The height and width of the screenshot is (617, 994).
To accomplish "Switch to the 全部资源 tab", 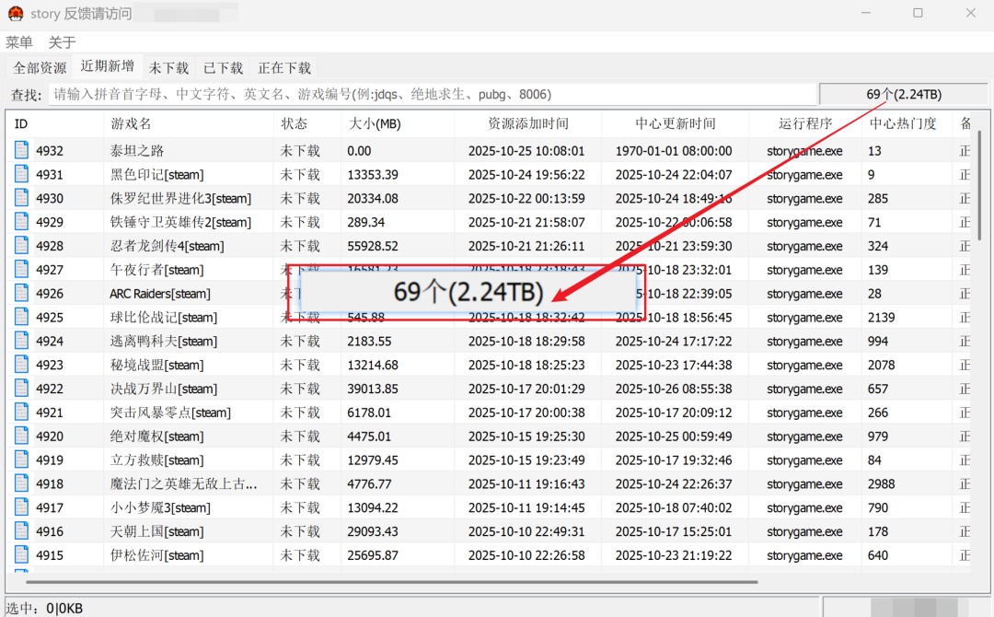I will point(40,68).
